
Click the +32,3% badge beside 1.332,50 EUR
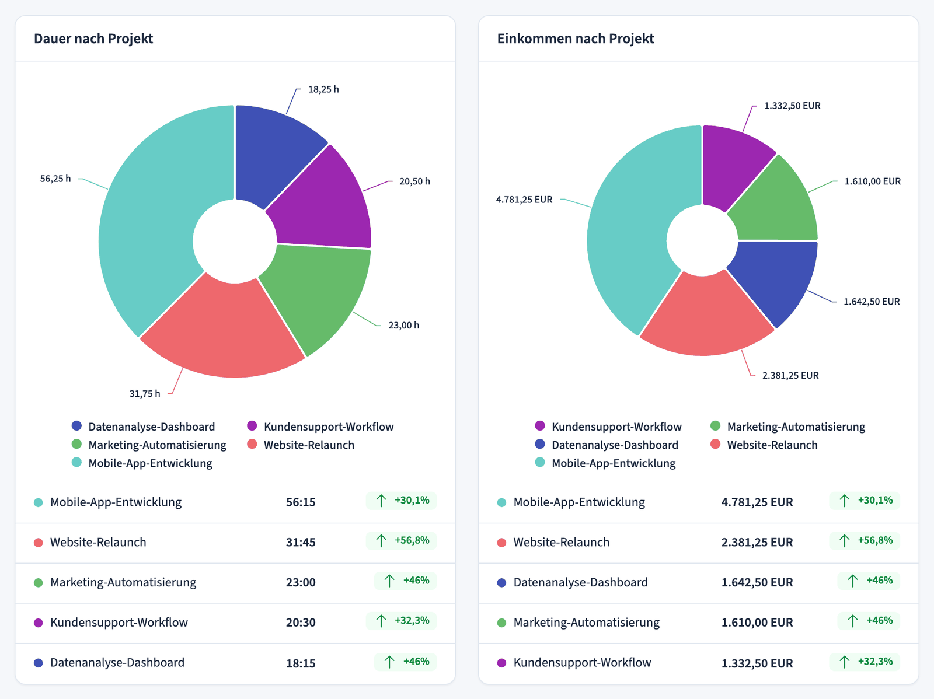coord(865,662)
